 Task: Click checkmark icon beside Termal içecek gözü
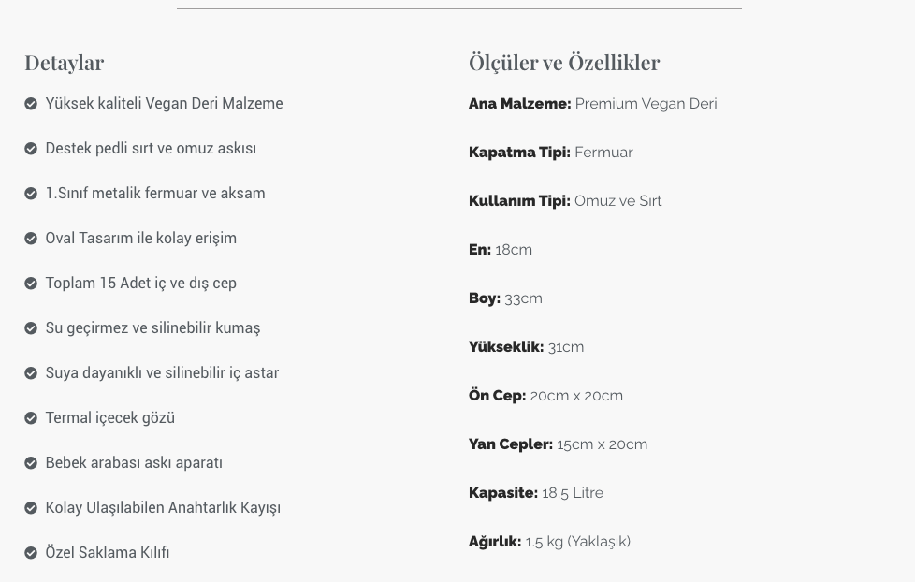tap(31, 418)
